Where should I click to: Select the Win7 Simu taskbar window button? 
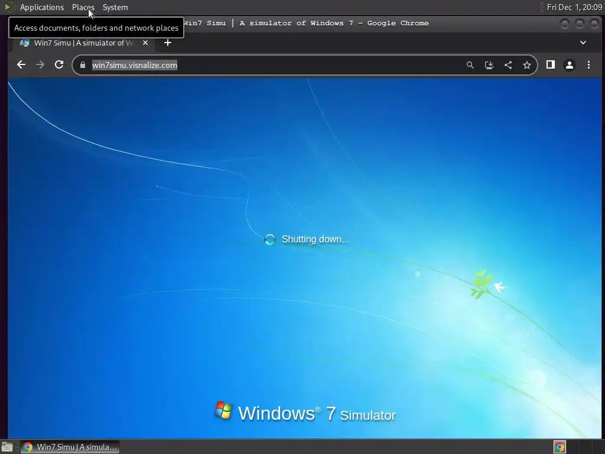coord(70,447)
